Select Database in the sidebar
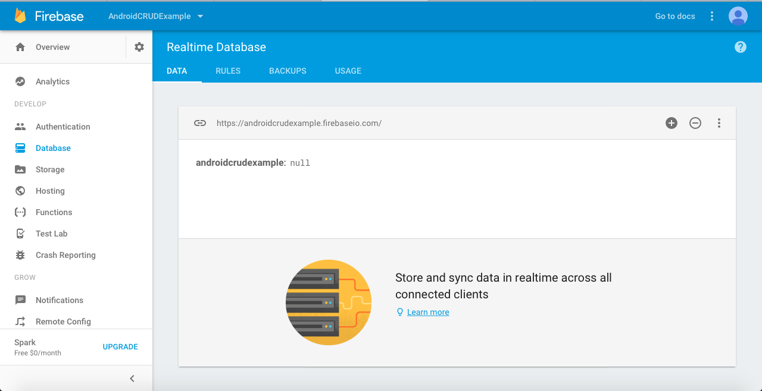This screenshot has width=762, height=391. tap(53, 148)
